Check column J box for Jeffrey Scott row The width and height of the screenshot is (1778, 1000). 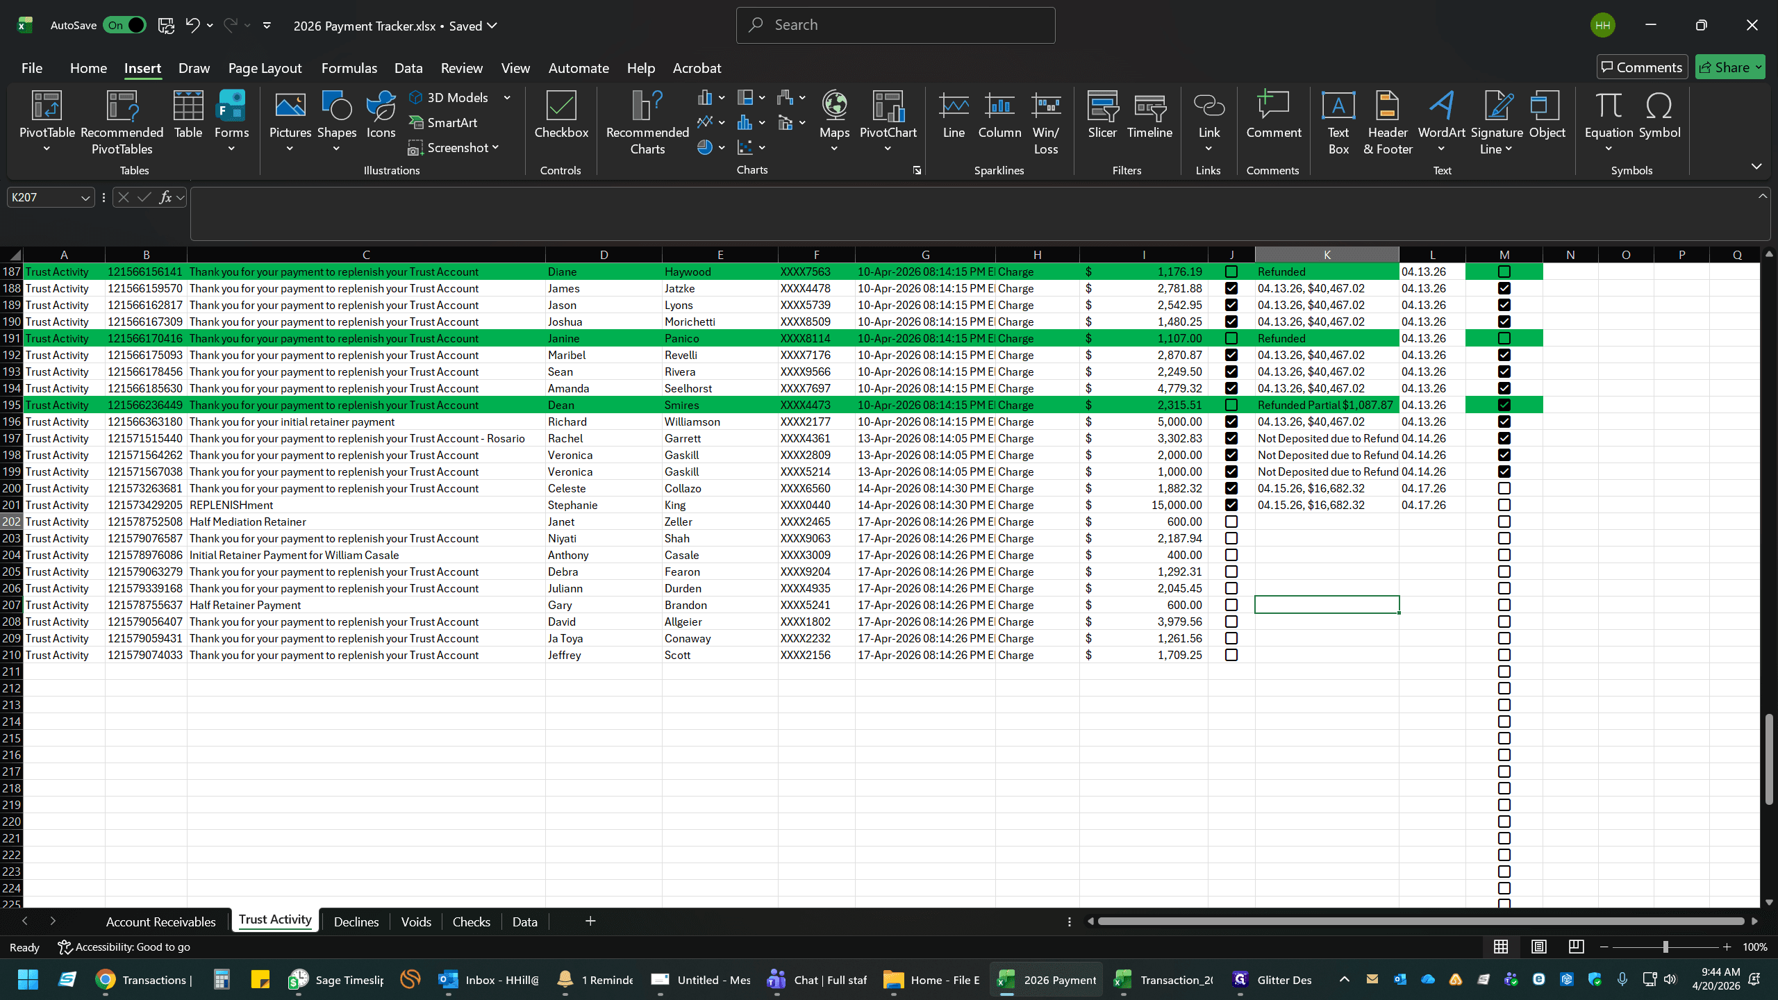point(1231,655)
